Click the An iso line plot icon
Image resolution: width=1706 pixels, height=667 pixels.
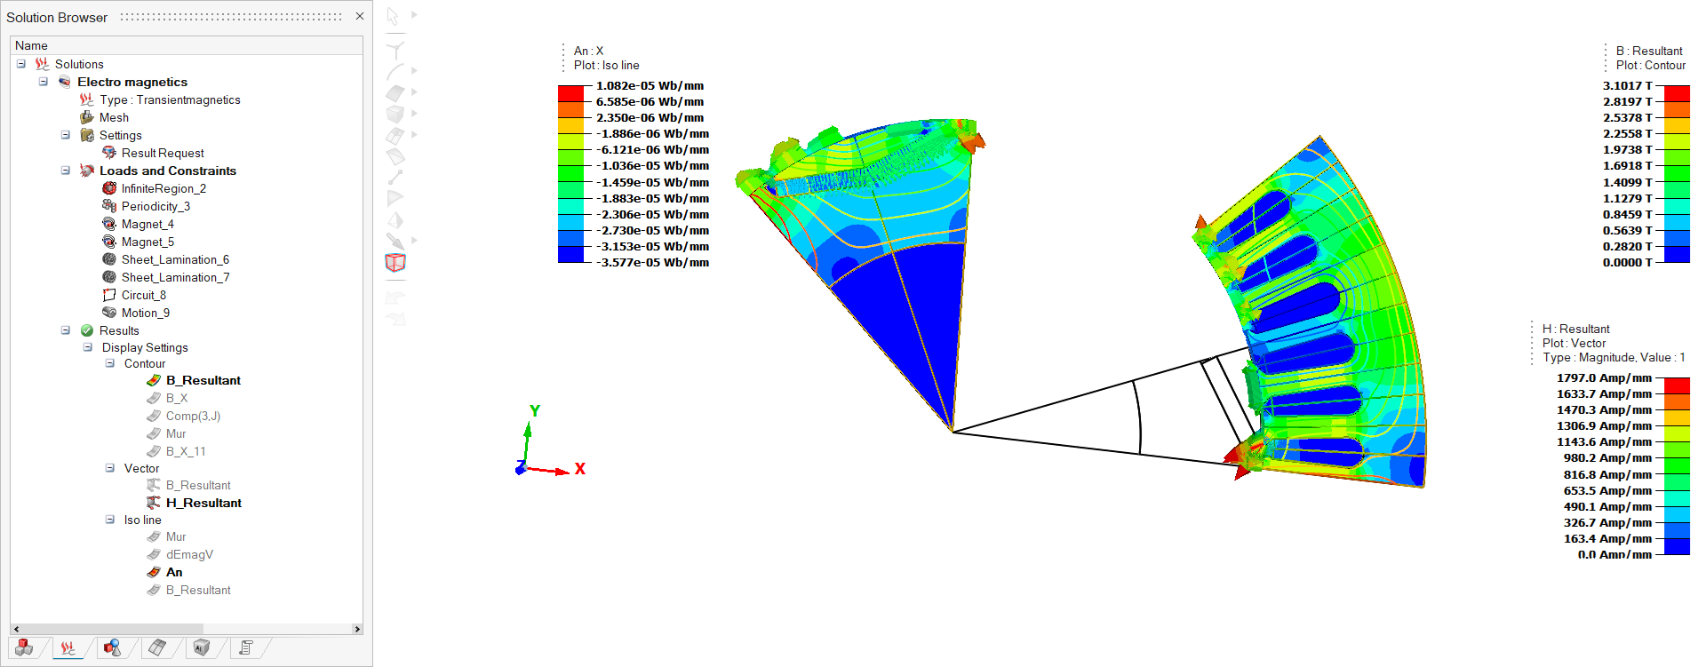click(x=154, y=572)
